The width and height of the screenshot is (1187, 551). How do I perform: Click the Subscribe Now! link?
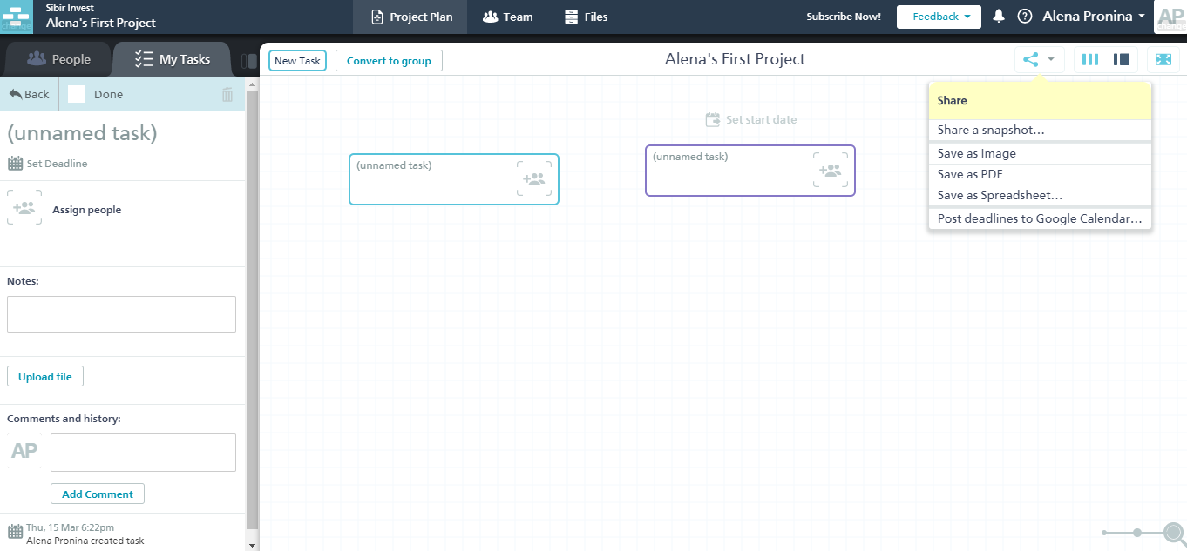(x=844, y=17)
